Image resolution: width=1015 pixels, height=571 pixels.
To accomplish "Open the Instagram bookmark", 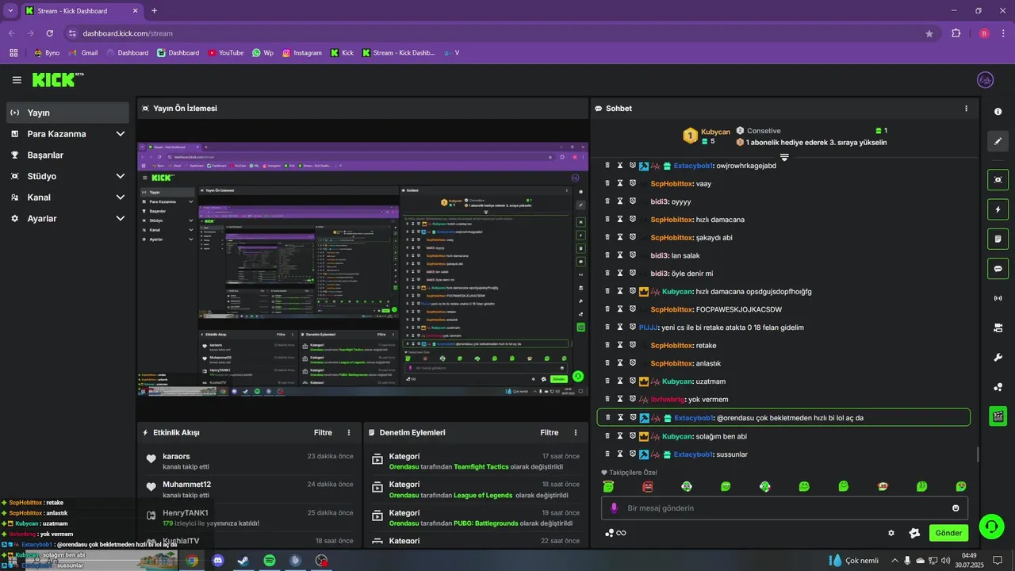I will [302, 53].
